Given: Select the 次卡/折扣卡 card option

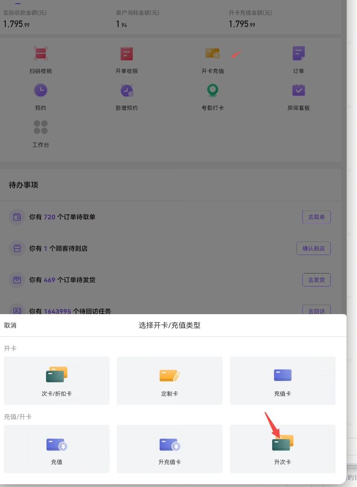Looking at the screenshot, I should (56, 380).
